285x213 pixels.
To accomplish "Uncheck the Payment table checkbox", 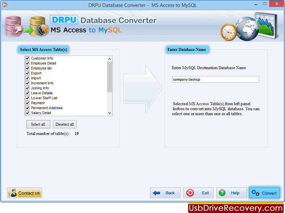I will [27, 103].
